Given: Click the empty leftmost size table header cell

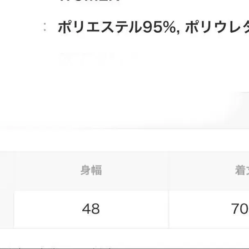Looking at the screenshot, I should coord(7,170).
